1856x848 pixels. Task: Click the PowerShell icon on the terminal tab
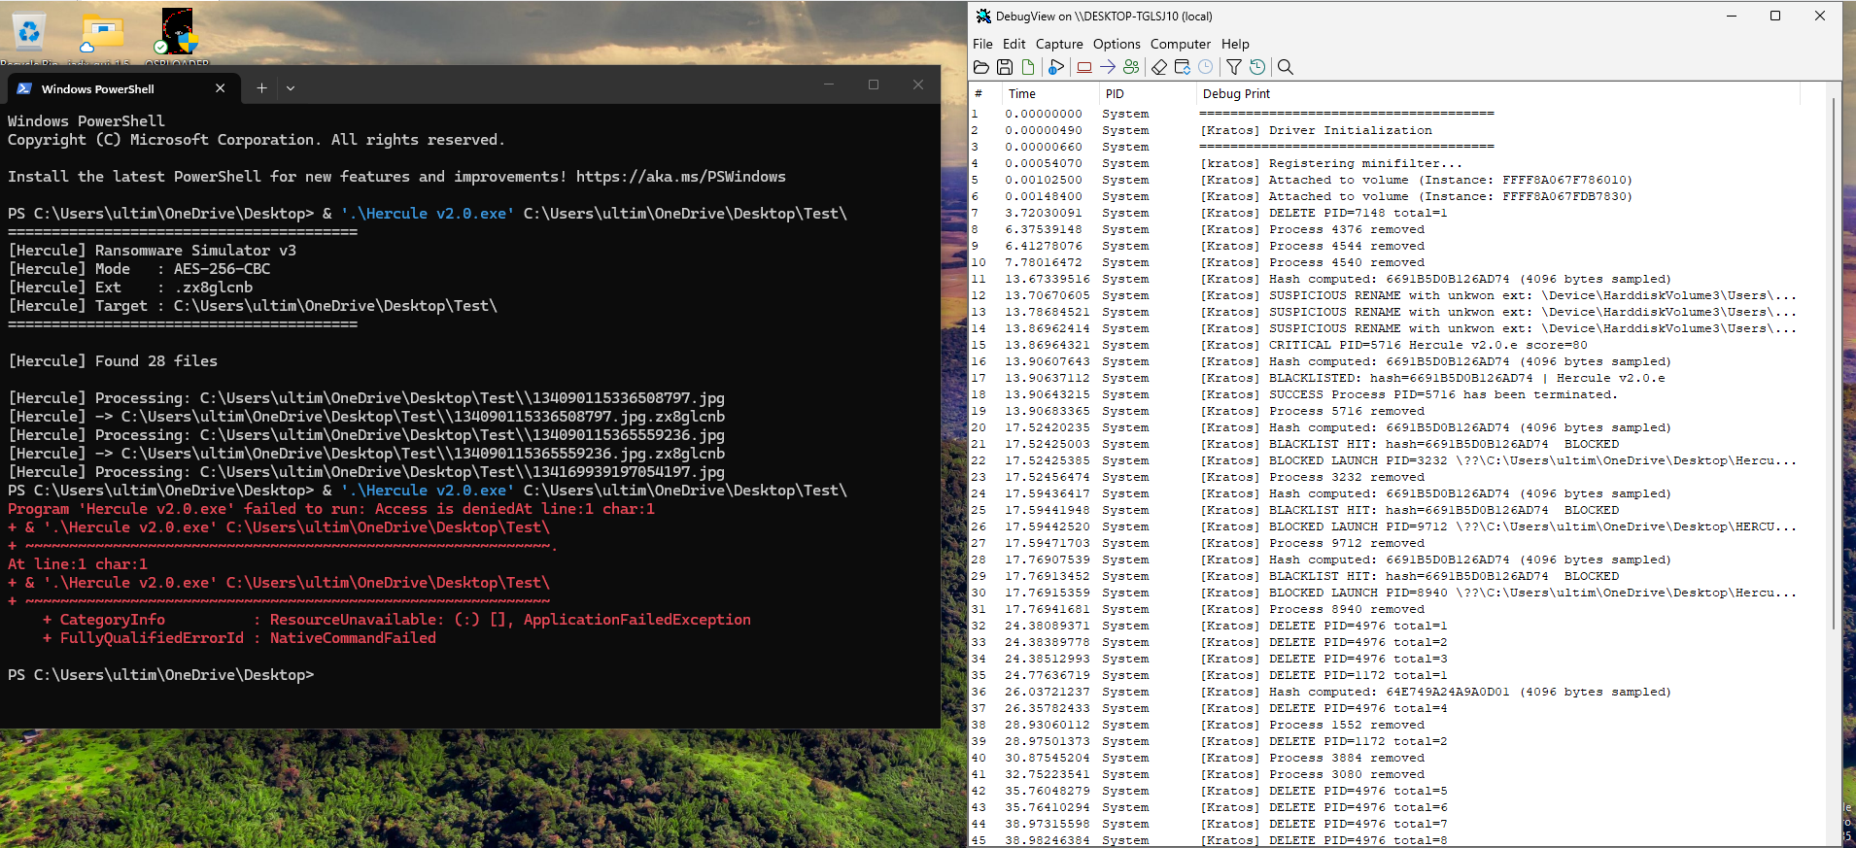coord(24,88)
